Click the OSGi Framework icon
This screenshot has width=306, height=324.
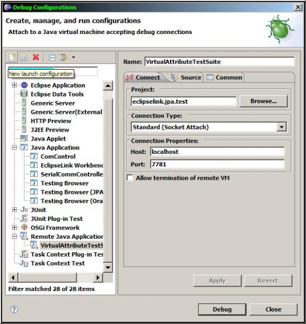(24, 227)
